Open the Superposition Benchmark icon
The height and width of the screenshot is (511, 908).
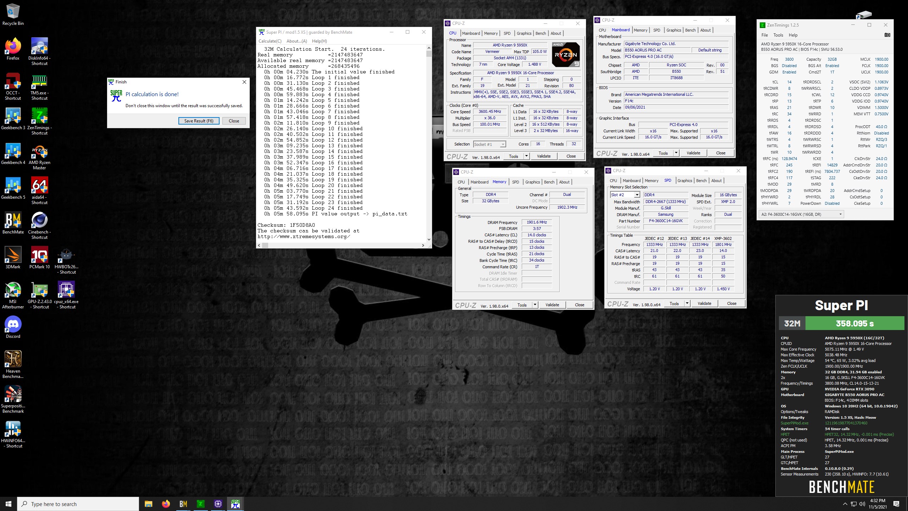(x=13, y=399)
